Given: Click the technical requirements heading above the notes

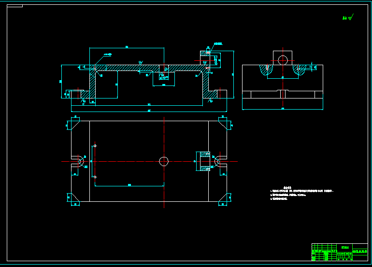Looking at the screenshot, I should [287, 188].
